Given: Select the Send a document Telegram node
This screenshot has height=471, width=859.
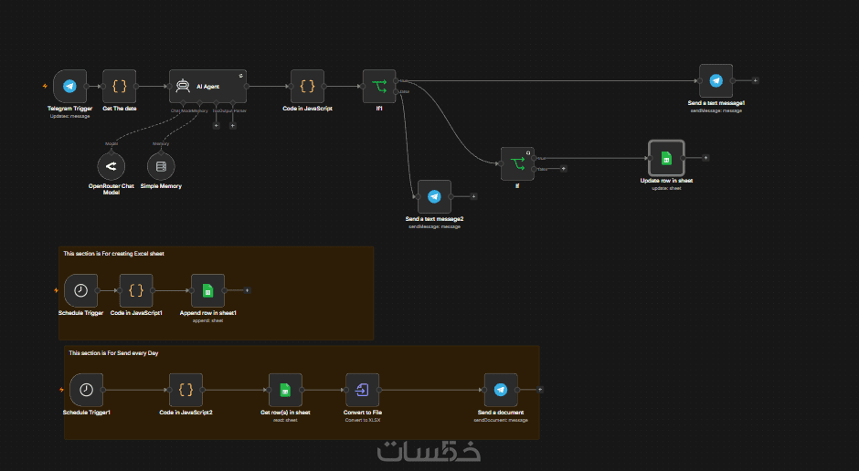Looking at the screenshot, I should (501, 390).
